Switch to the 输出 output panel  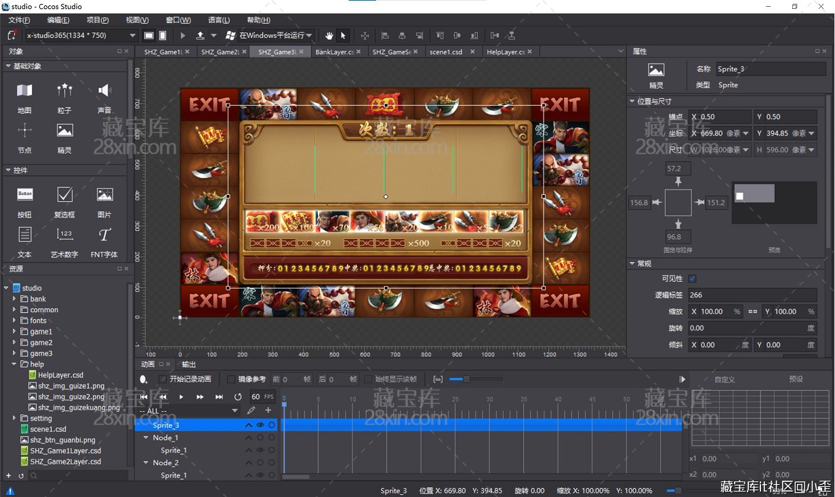click(x=188, y=364)
